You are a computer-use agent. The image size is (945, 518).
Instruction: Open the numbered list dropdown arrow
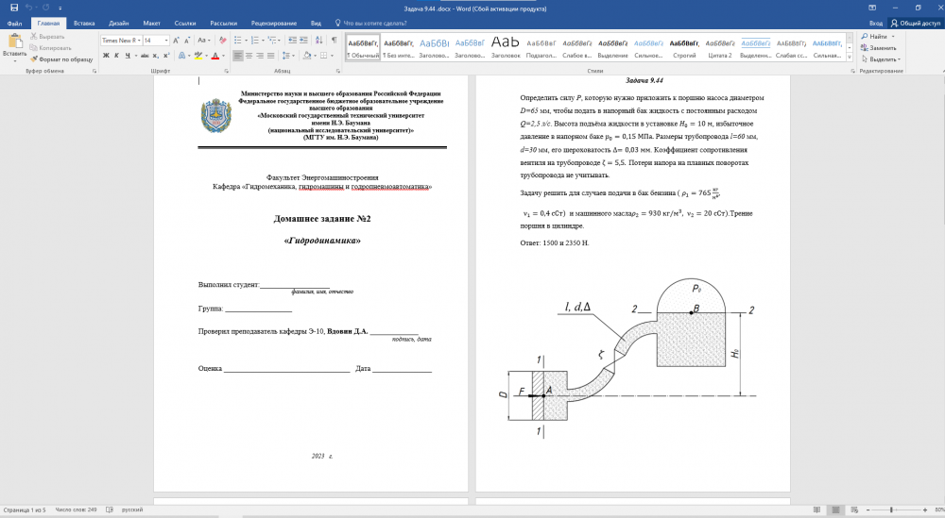click(264, 41)
